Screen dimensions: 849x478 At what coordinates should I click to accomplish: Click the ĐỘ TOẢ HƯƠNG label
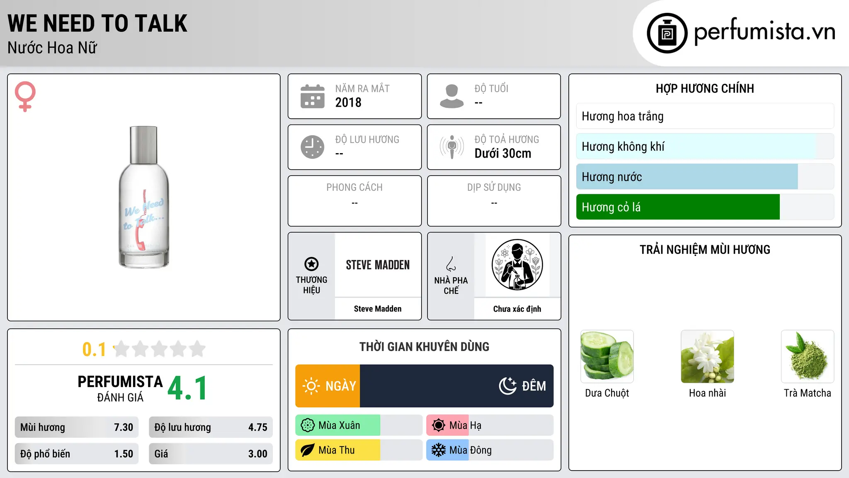pyautogui.click(x=507, y=139)
